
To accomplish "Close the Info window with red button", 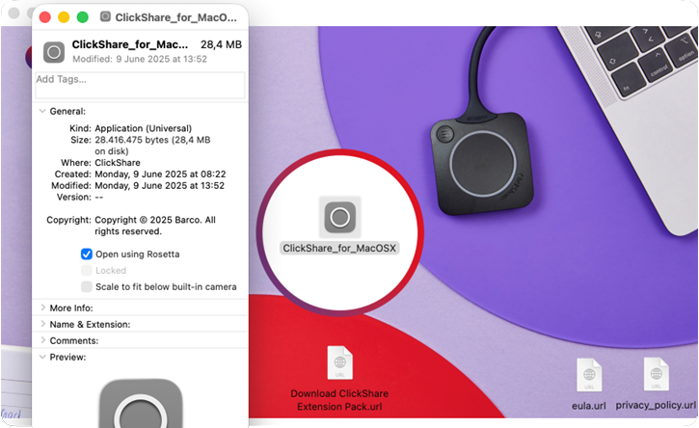I will tap(45, 17).
